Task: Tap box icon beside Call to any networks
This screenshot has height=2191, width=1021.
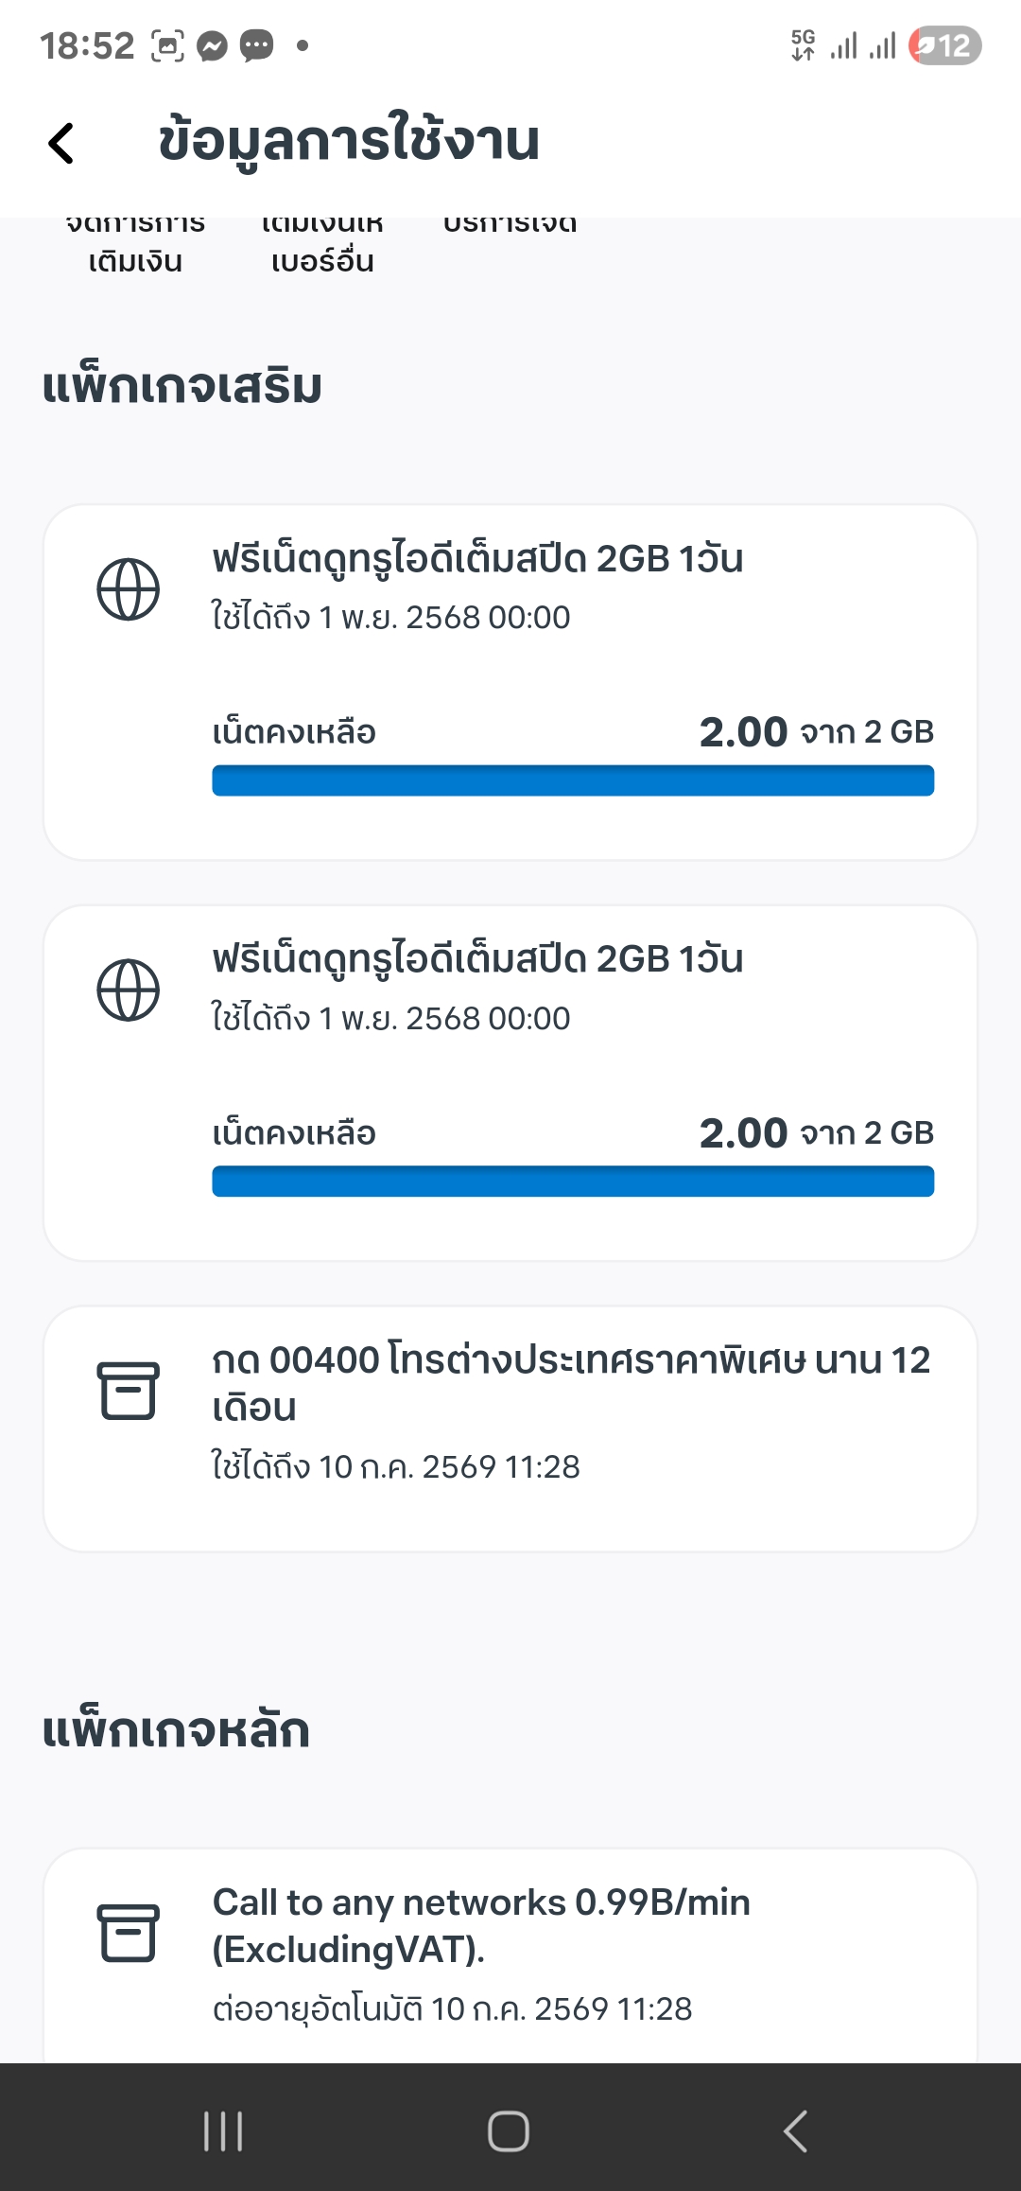Action: 128,1933
